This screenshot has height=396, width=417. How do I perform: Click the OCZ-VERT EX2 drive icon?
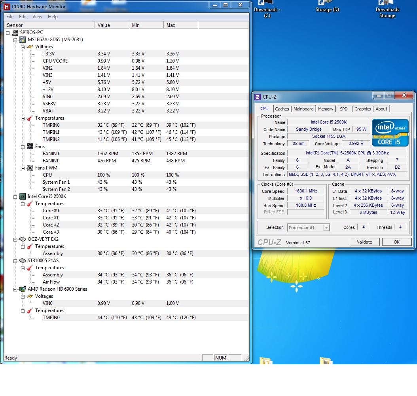click(x=23, y=239)
